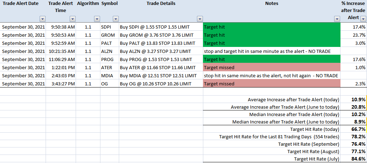Click the 9:50:38 AM time cell
367x163 pixels.
coord(61,27)
